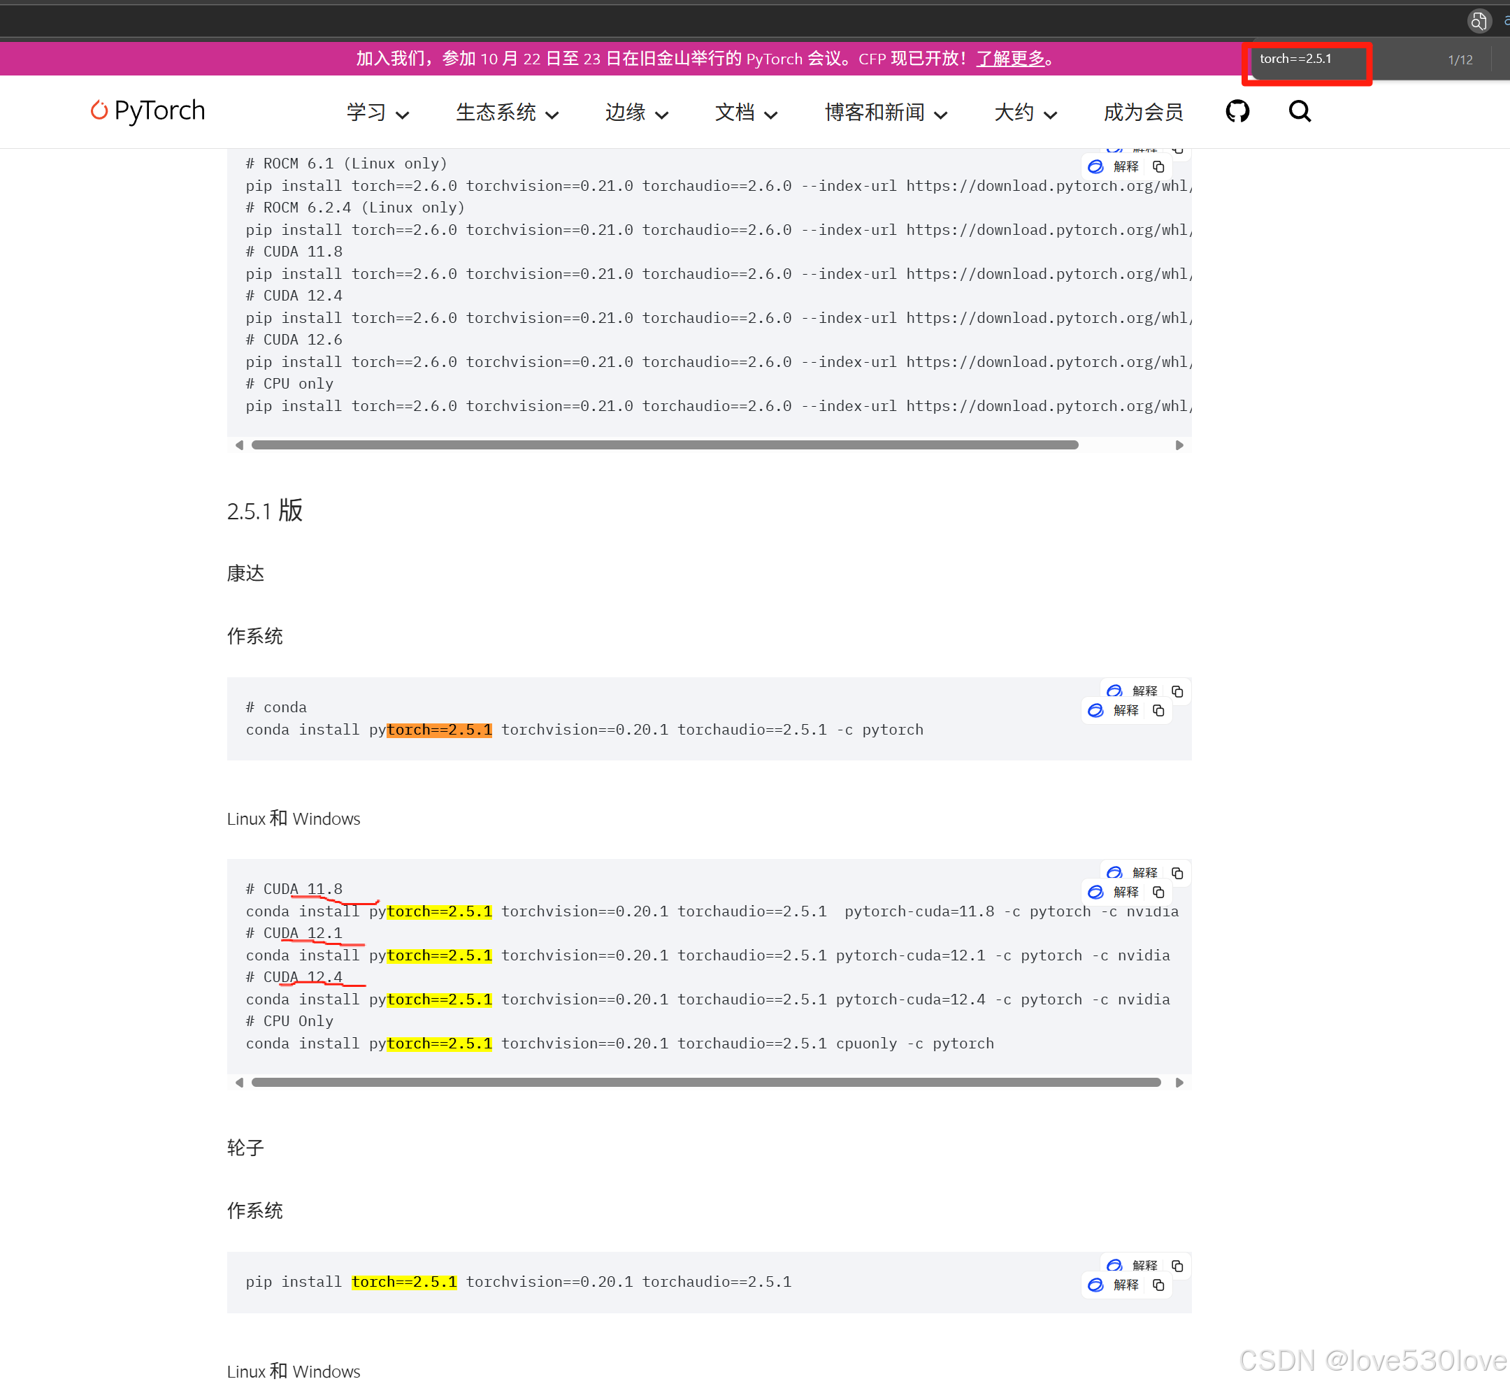Click the PyTorch logo to go home

[x=148, y=111]
